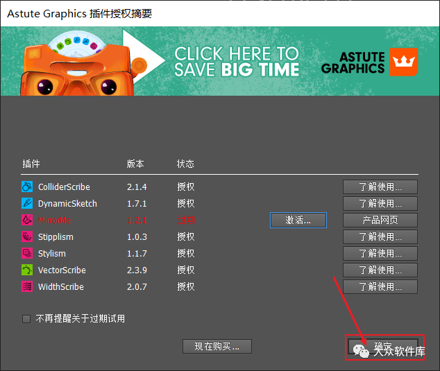Viewport: 440px width, 371px height.
Task: Click the ColliderScribe plugin icon
Action: pos(27,187)
